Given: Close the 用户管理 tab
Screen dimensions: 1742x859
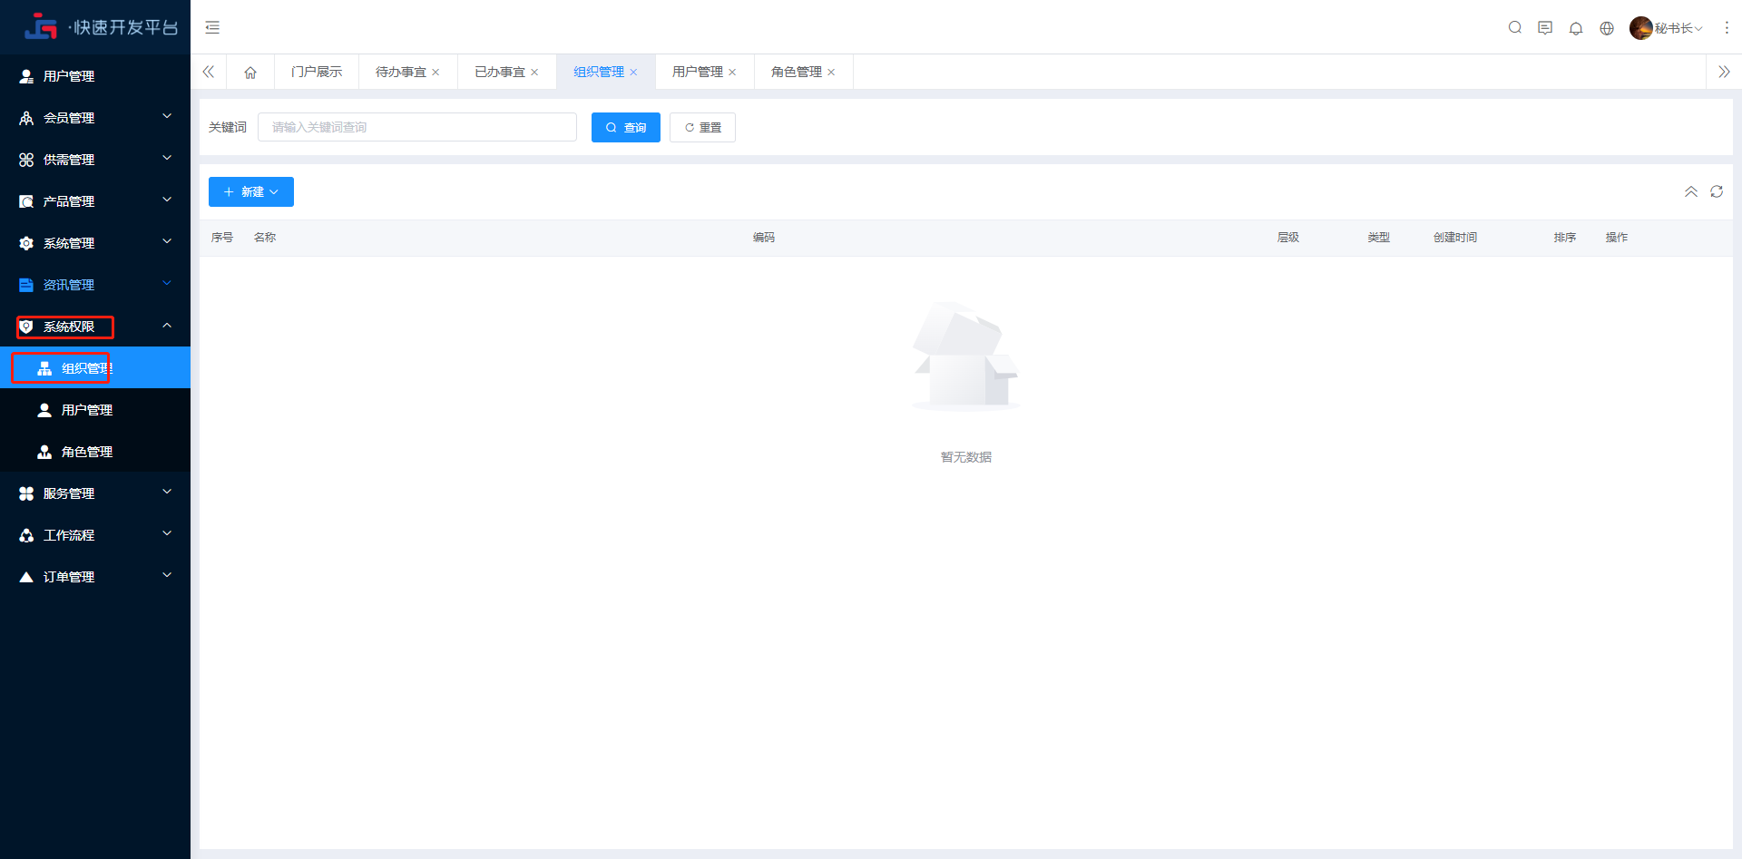Looking at the screenshot, I should [x=732, y=73].
